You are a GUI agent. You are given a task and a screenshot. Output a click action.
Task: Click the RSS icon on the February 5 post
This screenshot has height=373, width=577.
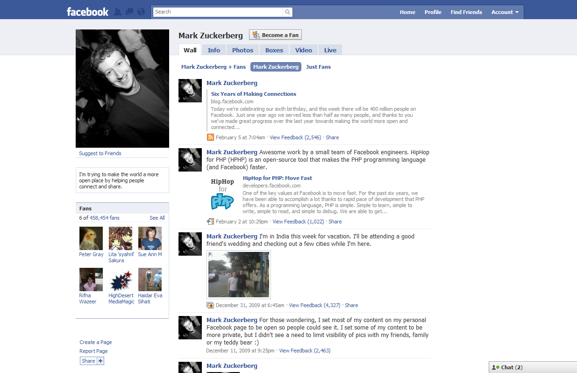coord(210,137)
